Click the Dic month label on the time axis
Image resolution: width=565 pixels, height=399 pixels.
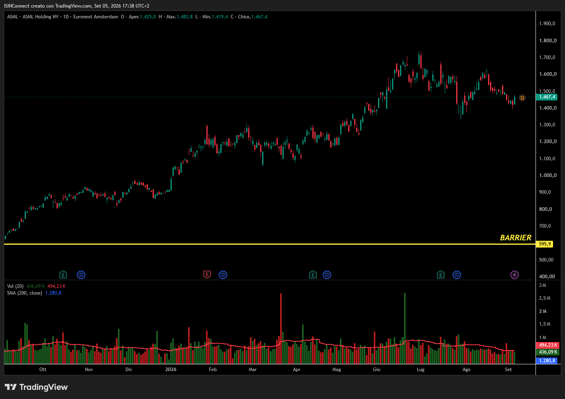[x=129, y=370]
